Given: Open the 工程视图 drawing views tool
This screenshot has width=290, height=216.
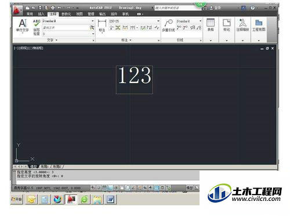Looking at the screenshot, I should tap(259, 25).
